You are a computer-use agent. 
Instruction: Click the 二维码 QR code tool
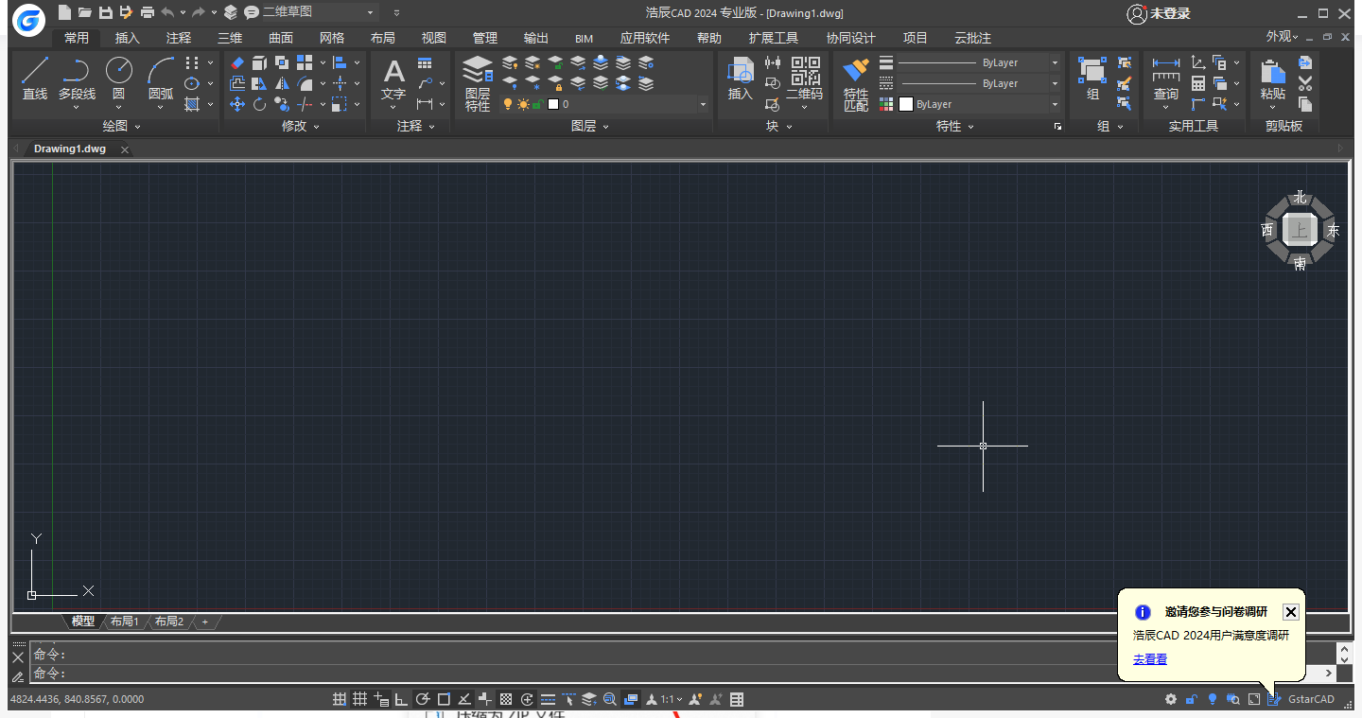(x=804, y=72)
